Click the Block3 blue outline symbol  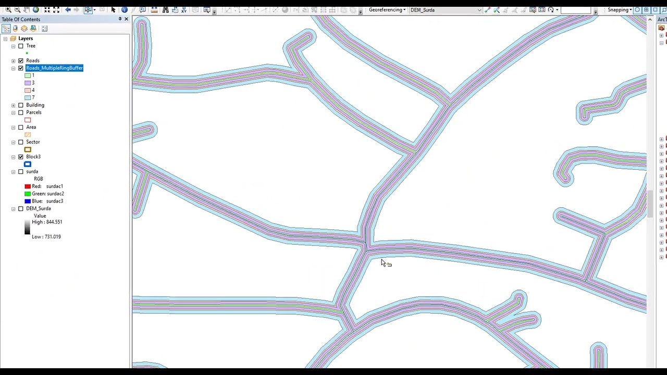click(x=28, y=165)
